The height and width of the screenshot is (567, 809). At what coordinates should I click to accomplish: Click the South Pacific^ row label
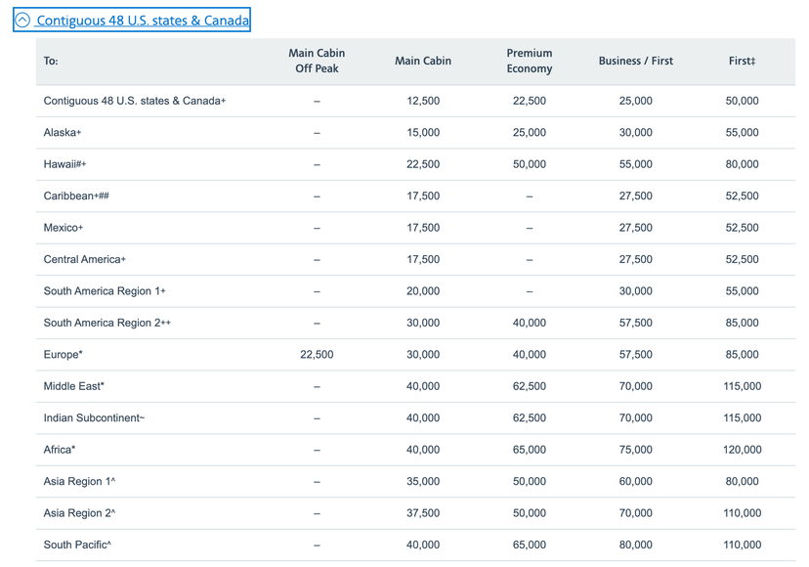pos(75,545)
